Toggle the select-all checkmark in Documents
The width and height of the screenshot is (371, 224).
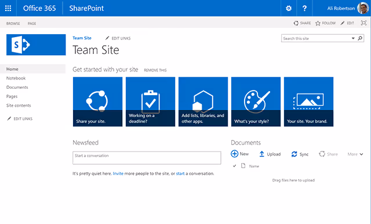(x=234, y=166)
